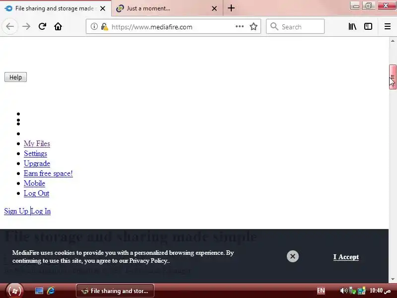This screenshot has width=397, height=298.
Task: Open a new tab with plus
Action: 231,8
